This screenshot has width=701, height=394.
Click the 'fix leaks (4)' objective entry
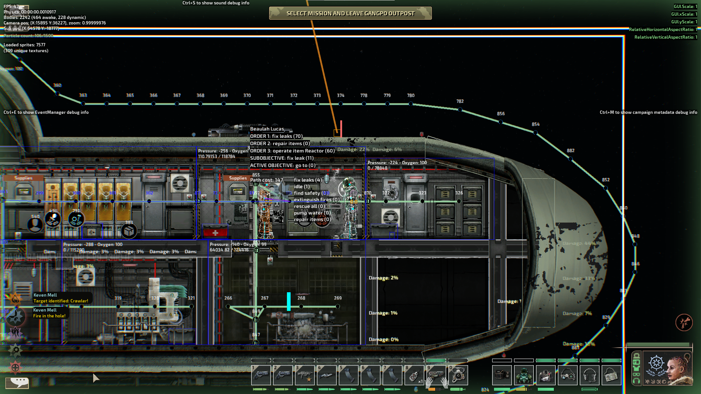tap(308, 180)
